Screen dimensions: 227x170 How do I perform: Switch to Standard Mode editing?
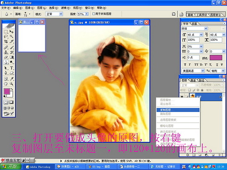click(x=6, y=102)
